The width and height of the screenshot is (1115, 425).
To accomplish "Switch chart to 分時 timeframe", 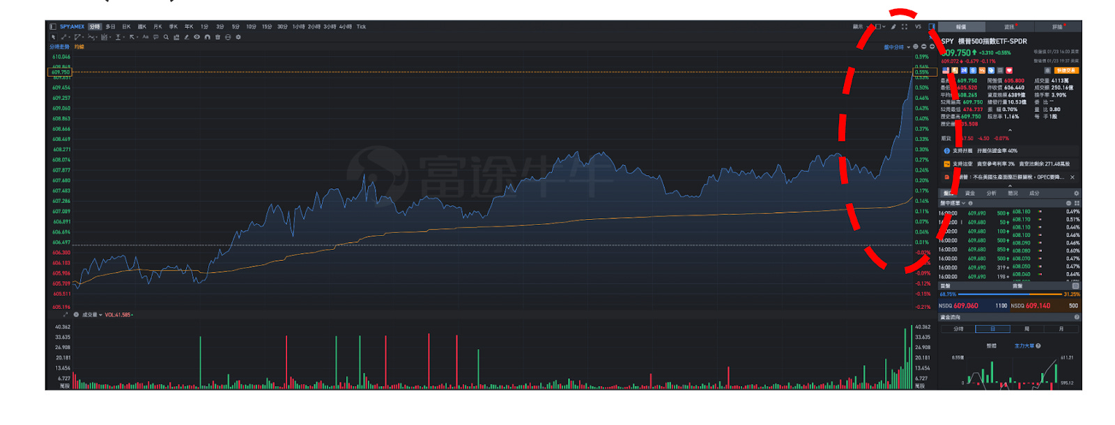I will (x=95, y=26).
